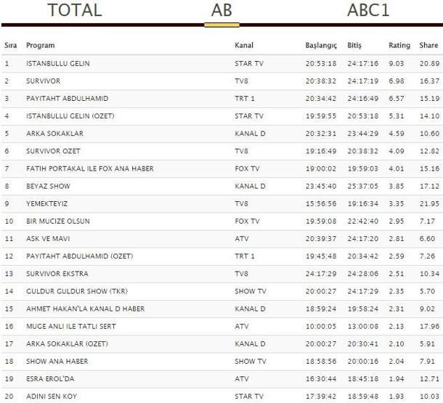Click GULDUR GULDUR SHOW (TKR)

[77, 291]
